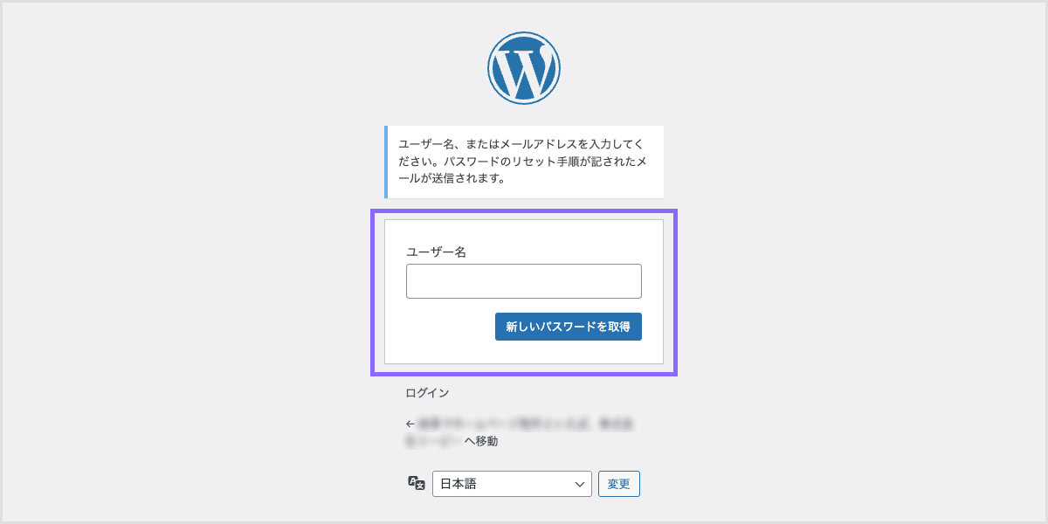This screenshot has height=524, width=1048.
Task: Click the ユーザー名 field label
Action: coord(437,252)
